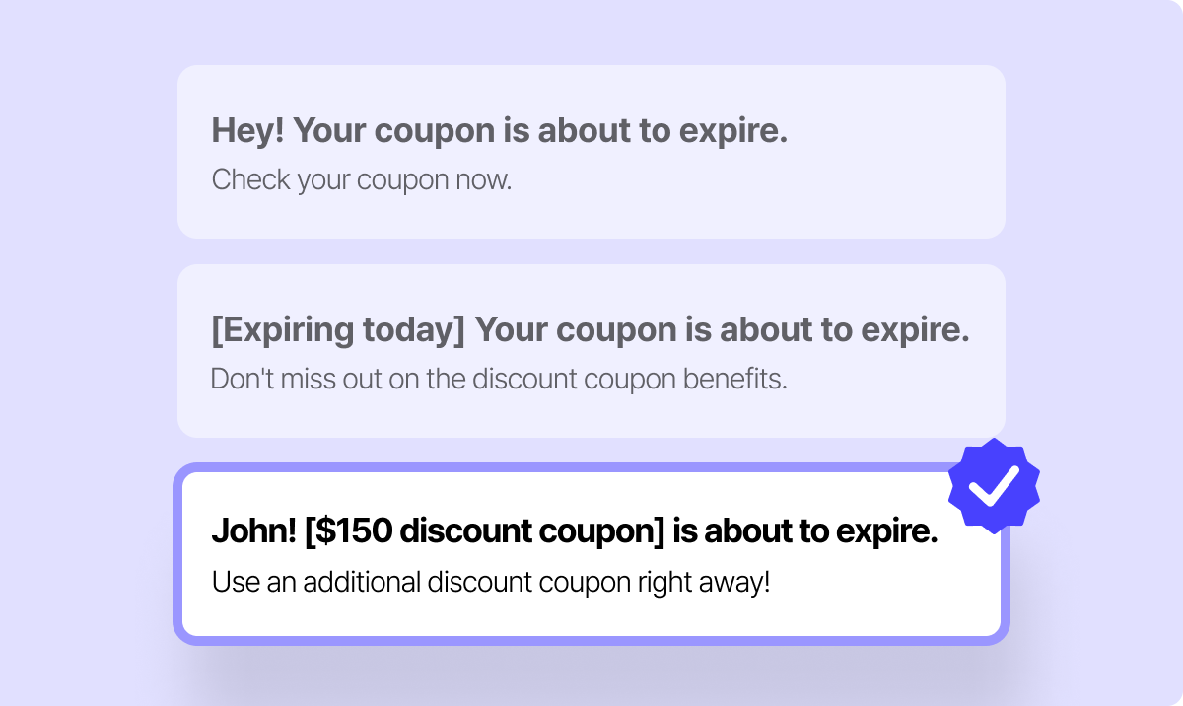Click the "[Expiring today]" tag text
This screenshot has width=1183, height=706.
pyautogui.click(x=337, y=331)
